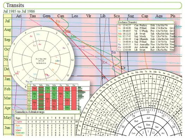The image size is (185, 138).
Task: Select the Pl Pluto marker on graph
Action: click(104, 78)
